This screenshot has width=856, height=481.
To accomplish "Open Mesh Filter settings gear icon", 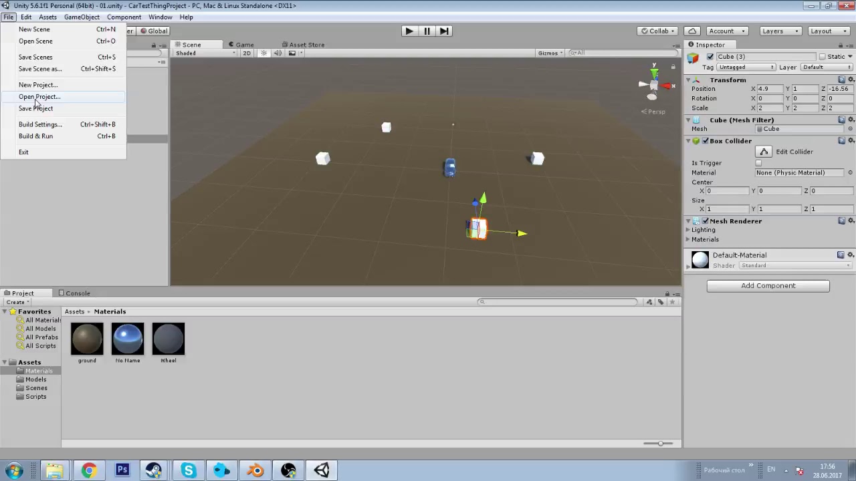I will click(x=851, y=120).
